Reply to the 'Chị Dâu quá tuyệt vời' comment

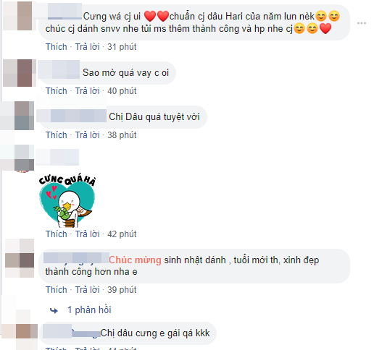[87, 135]
